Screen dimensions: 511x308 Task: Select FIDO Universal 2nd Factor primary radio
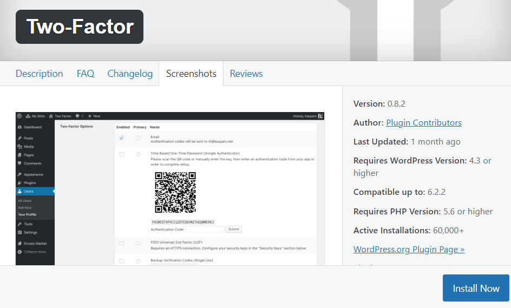[139, 243]
